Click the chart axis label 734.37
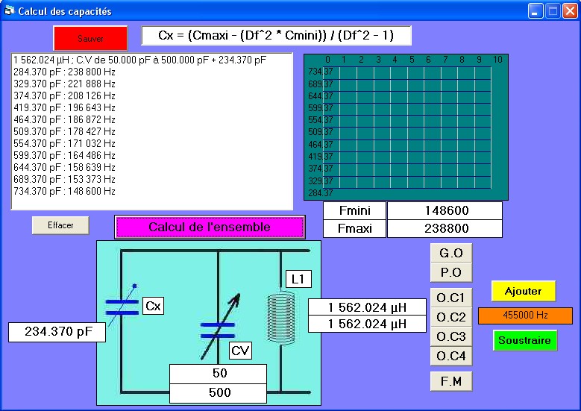The image size is (581, 411). (321, 72)
